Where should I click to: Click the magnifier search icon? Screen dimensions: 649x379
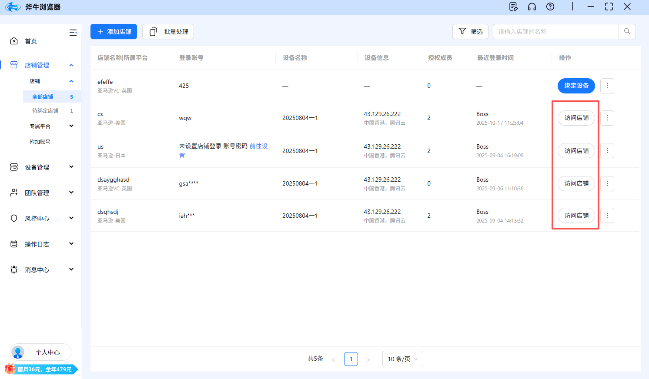(627, 31)
